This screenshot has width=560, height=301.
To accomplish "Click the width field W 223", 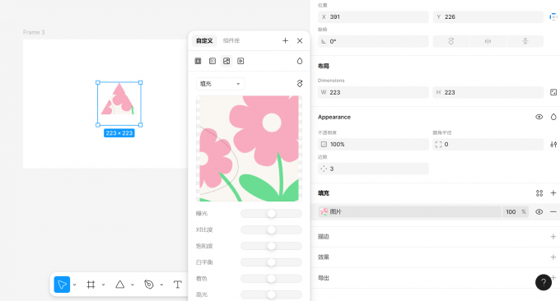I will [373, 92].
